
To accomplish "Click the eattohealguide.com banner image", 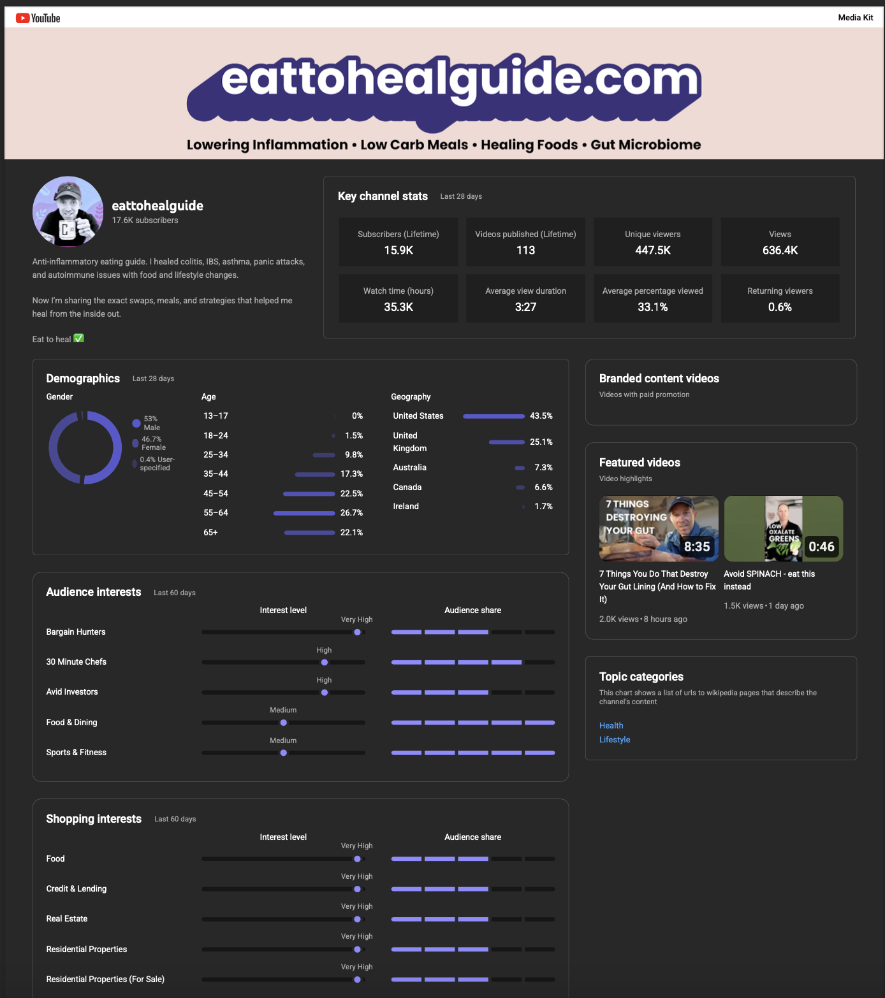I will point(444,93).
